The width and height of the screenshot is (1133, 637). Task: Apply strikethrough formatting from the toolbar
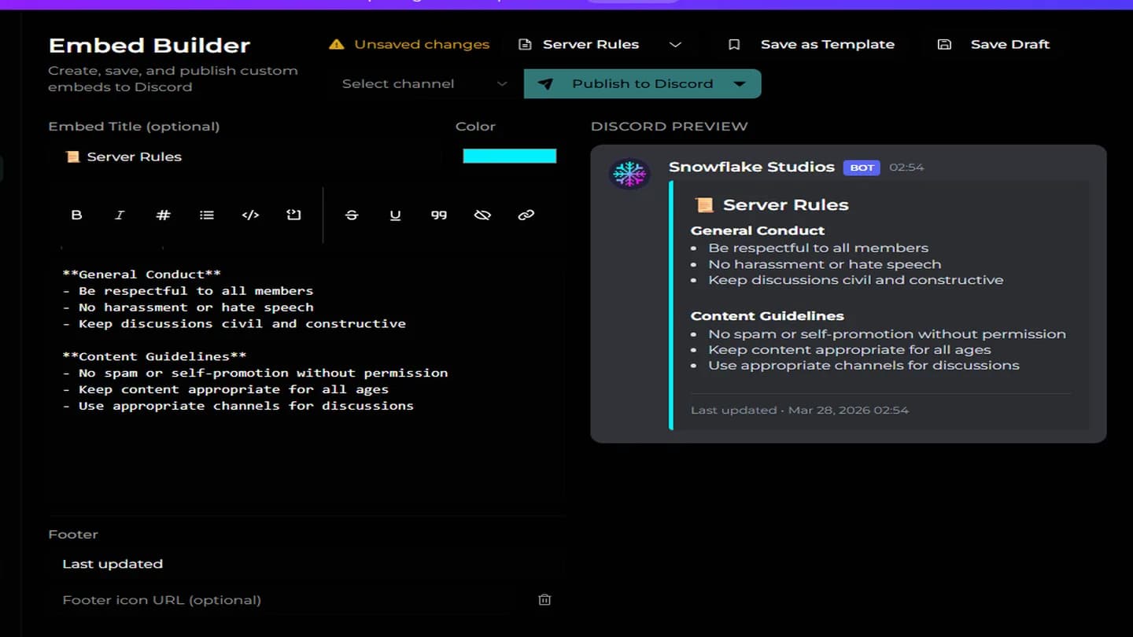(x=352, y=215)
